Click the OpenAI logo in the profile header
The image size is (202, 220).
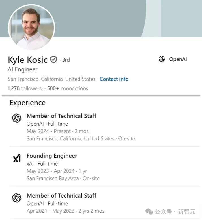[162, 59]
